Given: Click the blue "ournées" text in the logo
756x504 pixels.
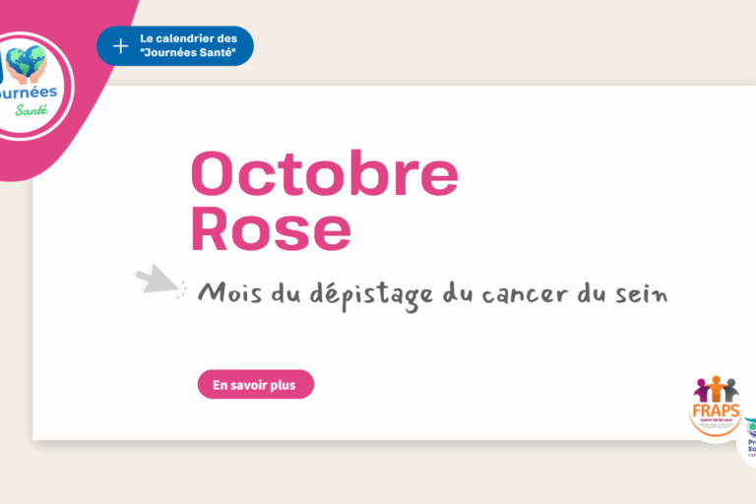Looking at the screenshot, I should [x=31, y=92].
